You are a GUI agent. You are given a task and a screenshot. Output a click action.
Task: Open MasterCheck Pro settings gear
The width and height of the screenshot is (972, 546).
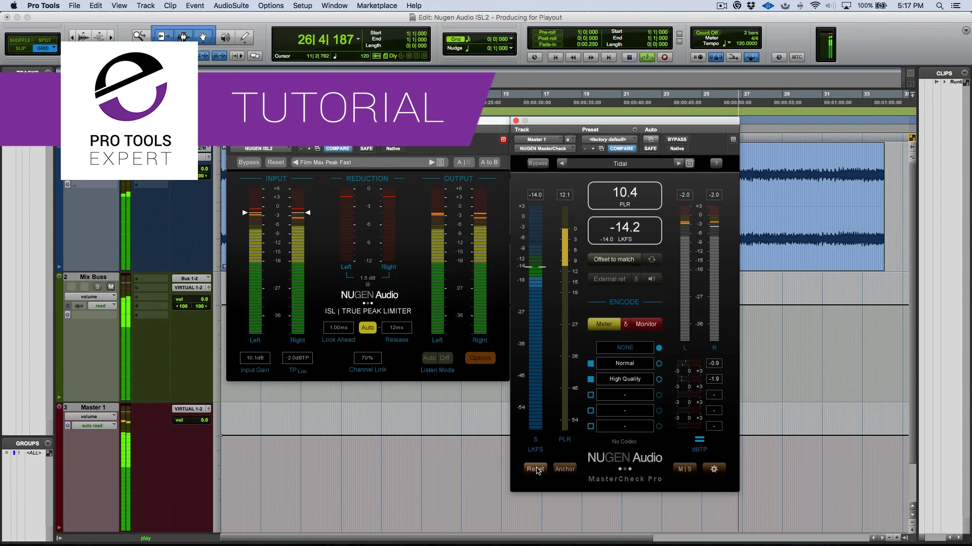coord(714,469)
